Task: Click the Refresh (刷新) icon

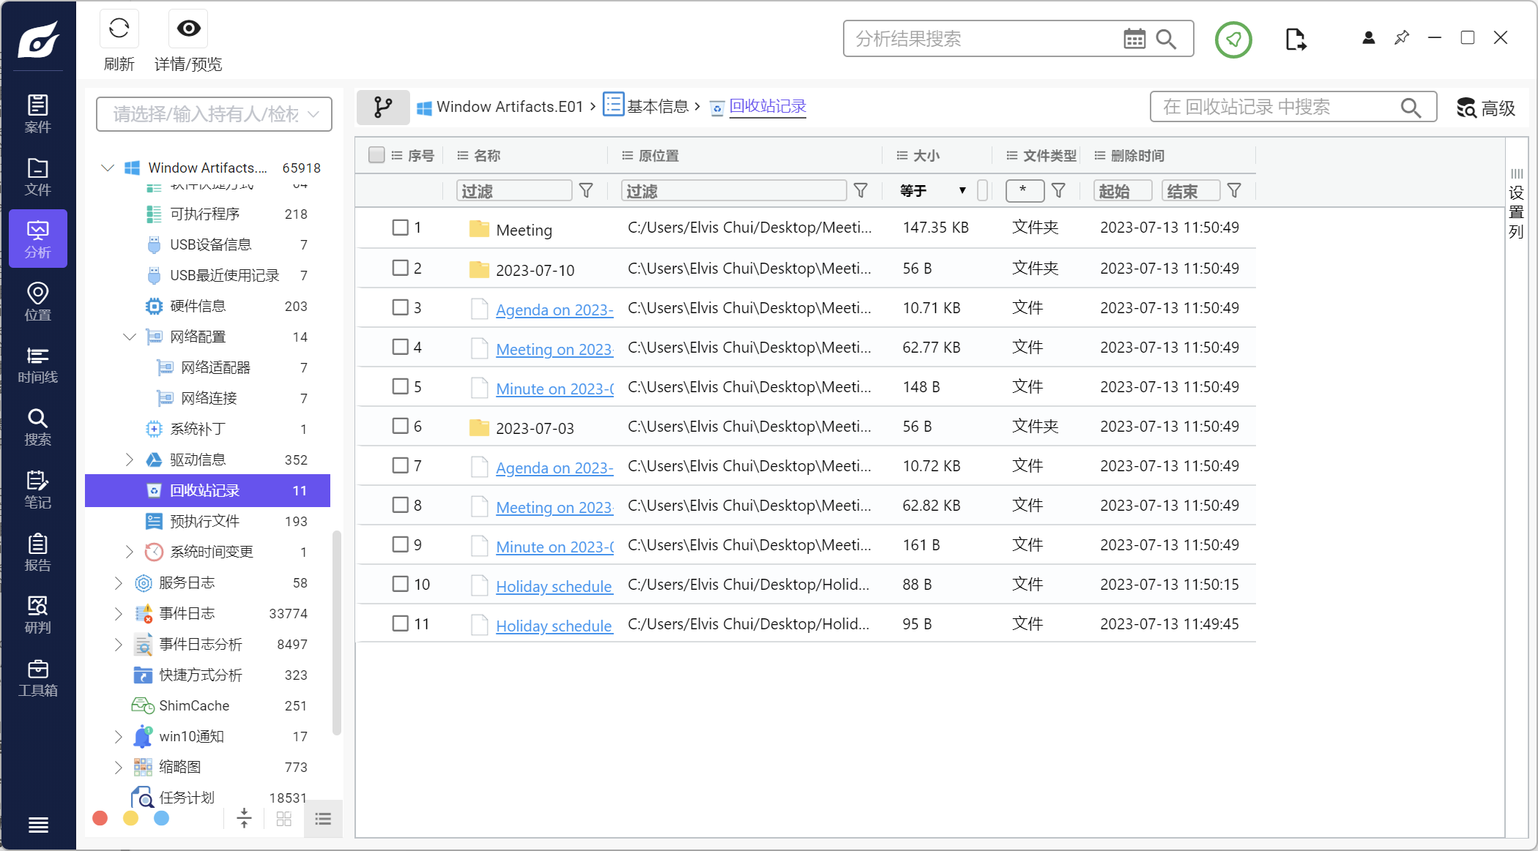Action: (x=119, y=29)
